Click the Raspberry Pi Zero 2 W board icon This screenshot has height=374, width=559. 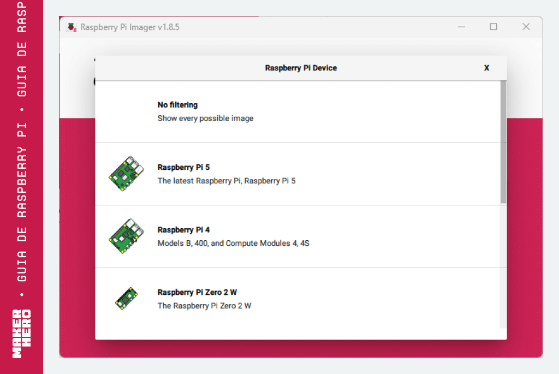coord(126,299)
